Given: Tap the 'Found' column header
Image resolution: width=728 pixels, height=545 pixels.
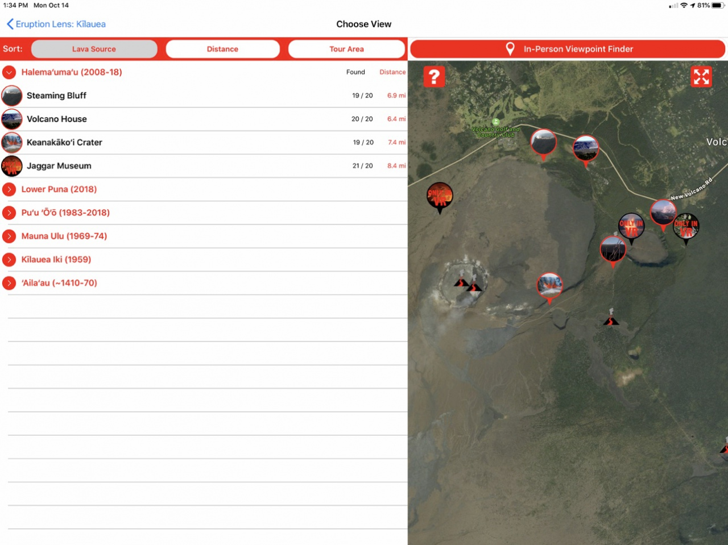Looking at the screenshot, I should coord(355,72).
